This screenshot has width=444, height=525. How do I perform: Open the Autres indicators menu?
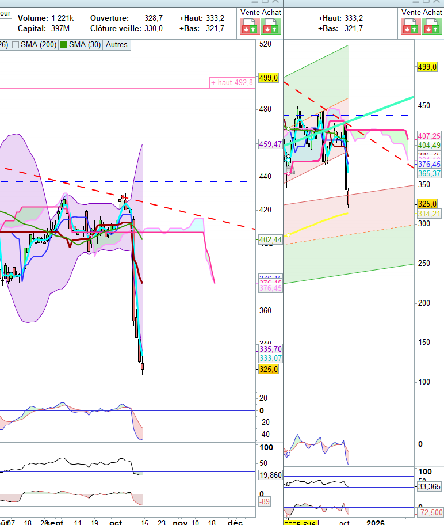coord(116,44)
